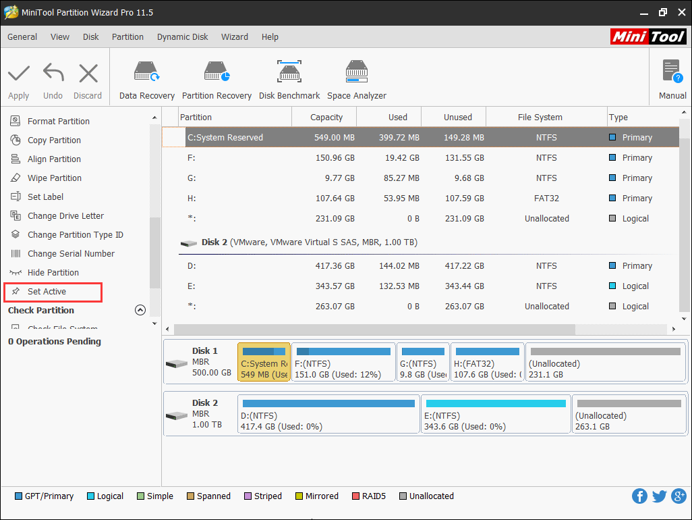
Task: Select the F:(NTFS) block in disk map
Action: pyautogui.click(x=343, y=363)
